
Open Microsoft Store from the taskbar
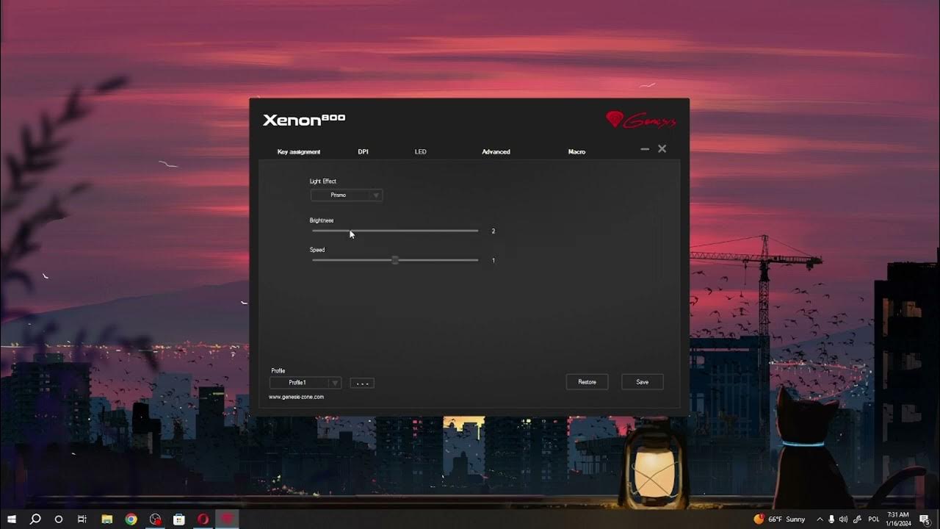178,519
